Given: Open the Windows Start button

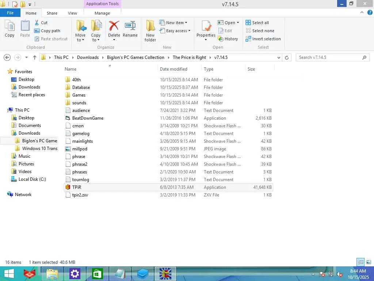Looking at the screenshot, I should point(9,274).
